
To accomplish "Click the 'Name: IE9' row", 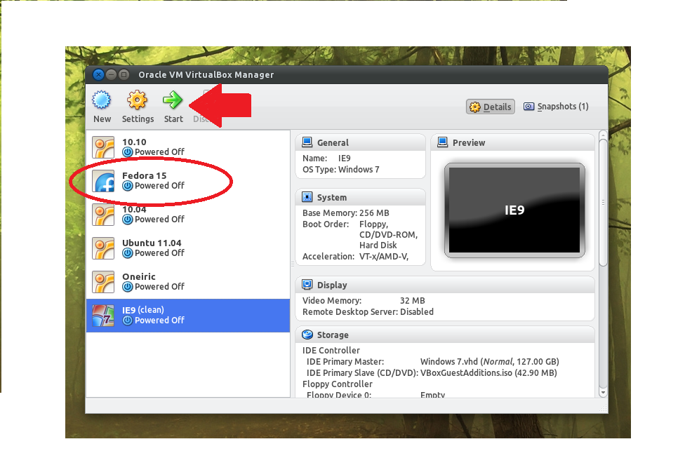I will click(326, 158).
